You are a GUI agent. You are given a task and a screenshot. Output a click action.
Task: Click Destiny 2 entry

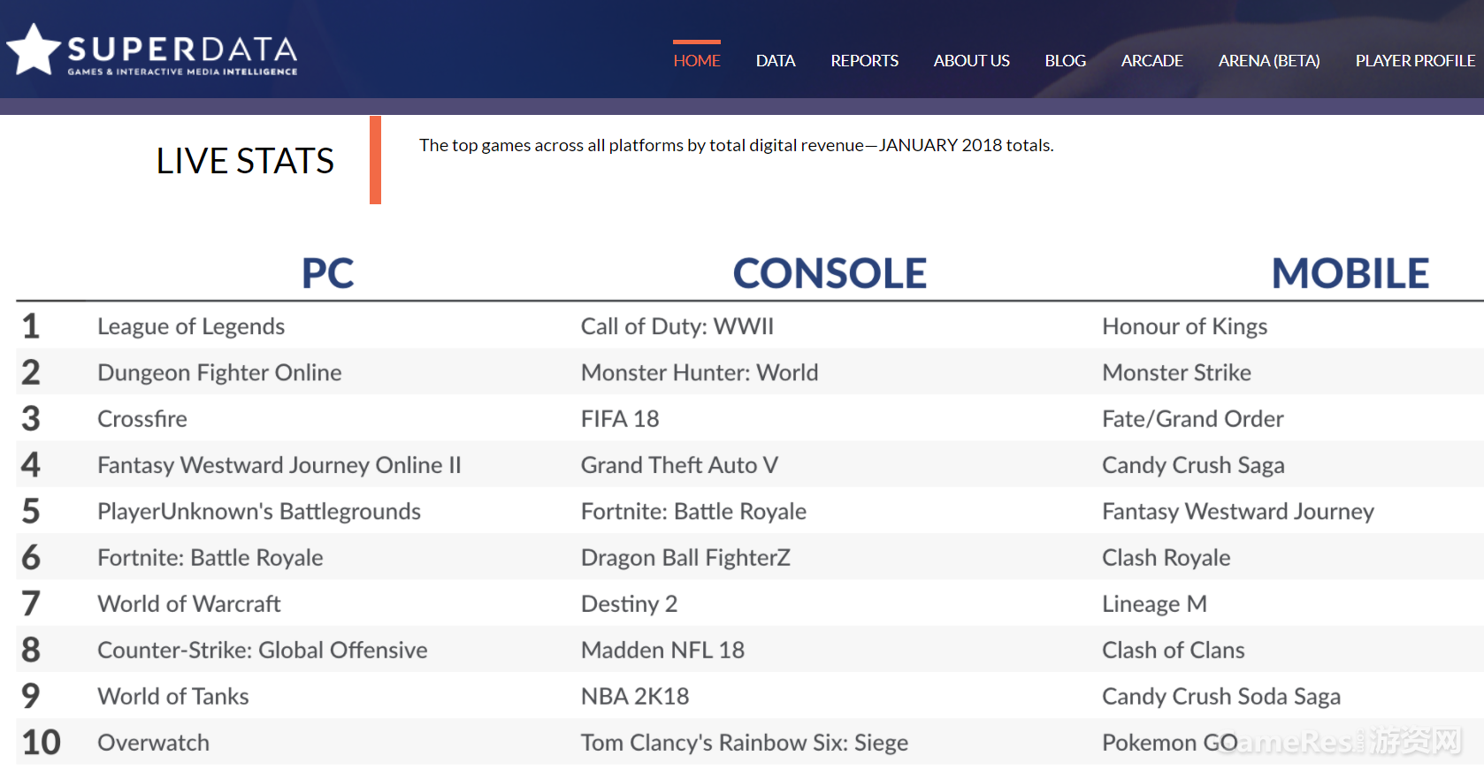click(x=629, y=604)
